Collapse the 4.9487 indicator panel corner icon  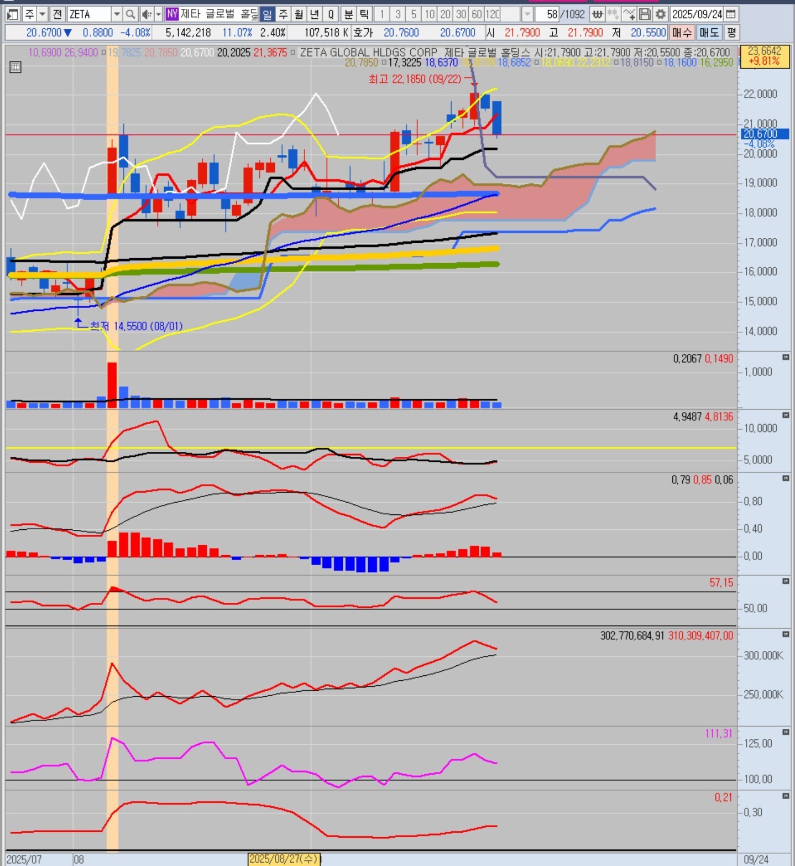(x=786, y=415)
